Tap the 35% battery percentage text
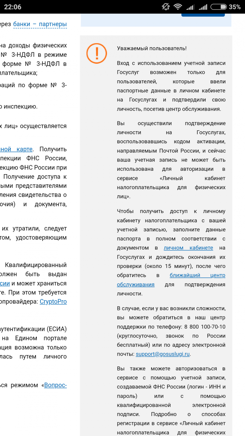The image size is (245, 436). [235, 7]
